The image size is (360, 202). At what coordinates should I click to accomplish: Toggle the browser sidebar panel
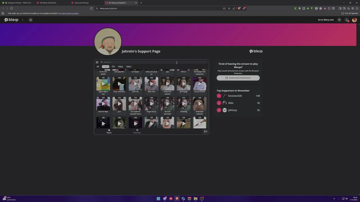340,8
